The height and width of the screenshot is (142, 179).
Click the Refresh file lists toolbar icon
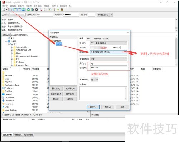point(28,10)
